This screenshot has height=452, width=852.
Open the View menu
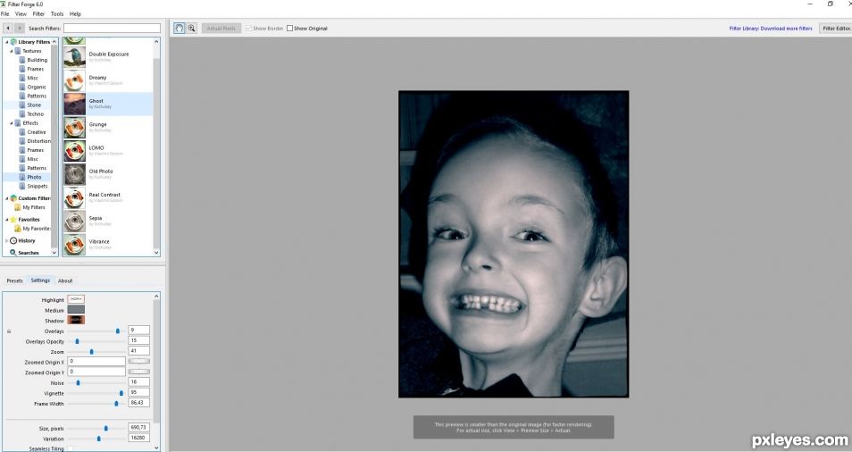pos(21,14)
